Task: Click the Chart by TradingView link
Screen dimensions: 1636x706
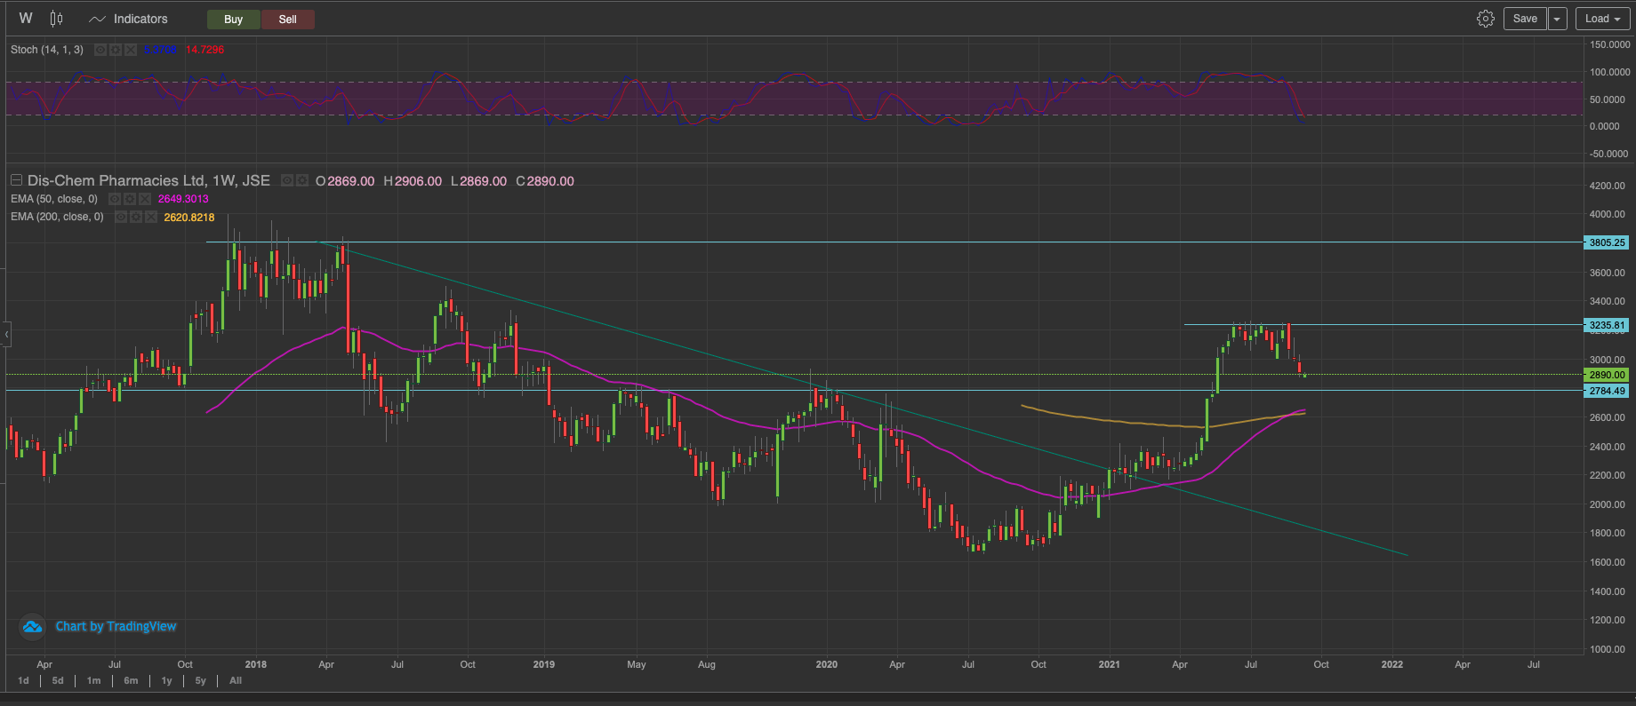Action: (x=116, y=626)
